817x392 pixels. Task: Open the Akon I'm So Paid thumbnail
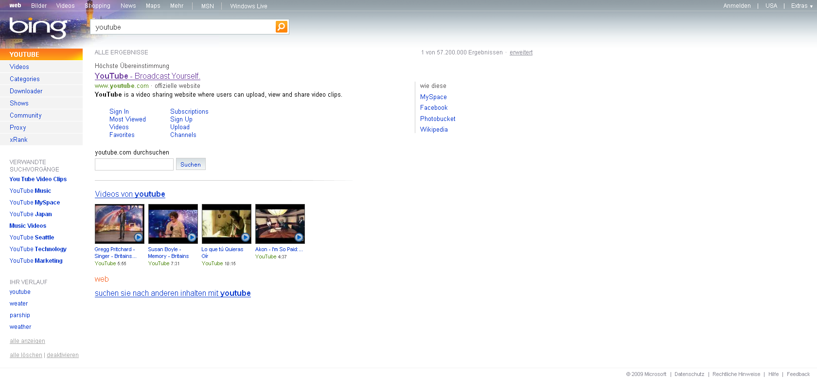(x=280, y=224)
